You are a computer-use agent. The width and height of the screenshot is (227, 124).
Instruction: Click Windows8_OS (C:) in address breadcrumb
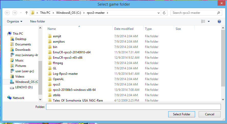pyautogui.click(x=68, y=13)
